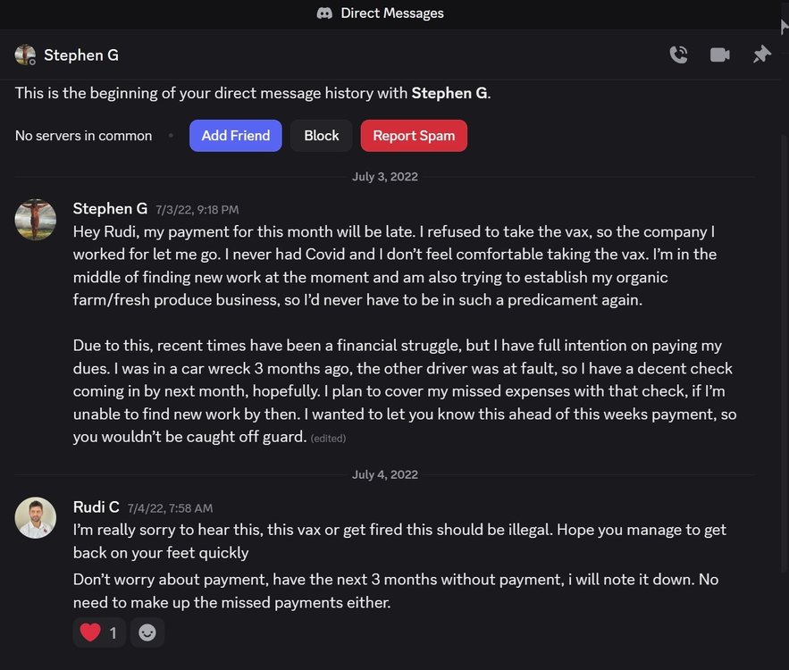This screenshot has width=789, height=670.
Task: Open the emoji picker to add a reaction
Action: [147, 632]
